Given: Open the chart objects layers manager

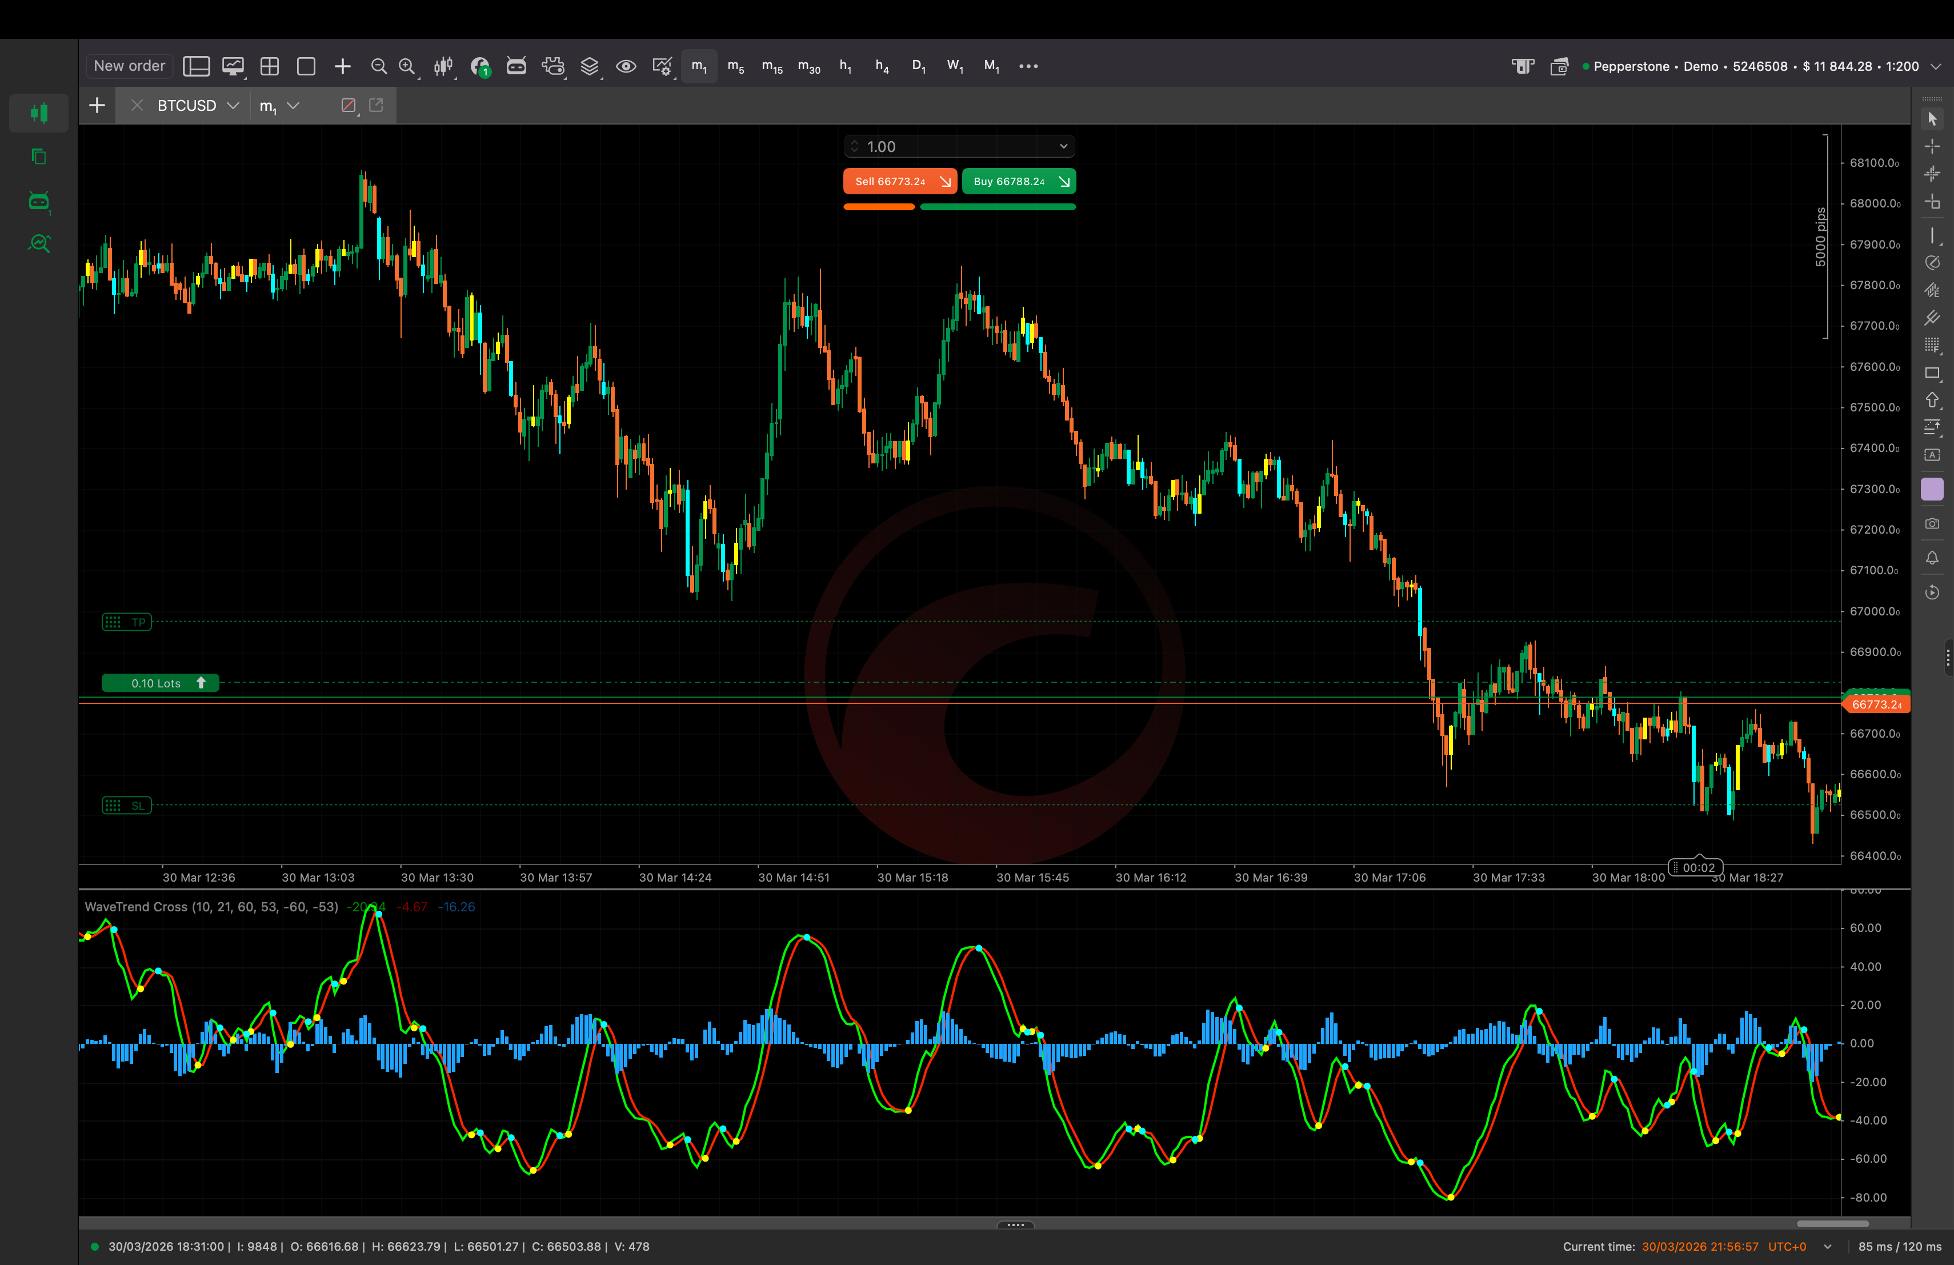Looking at the screenshot, I should (x=590, y=66).
